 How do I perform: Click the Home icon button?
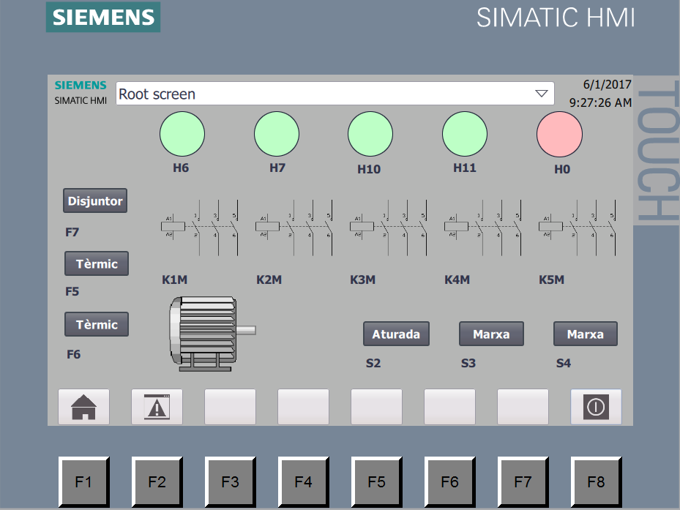click(x=83, y=407)
